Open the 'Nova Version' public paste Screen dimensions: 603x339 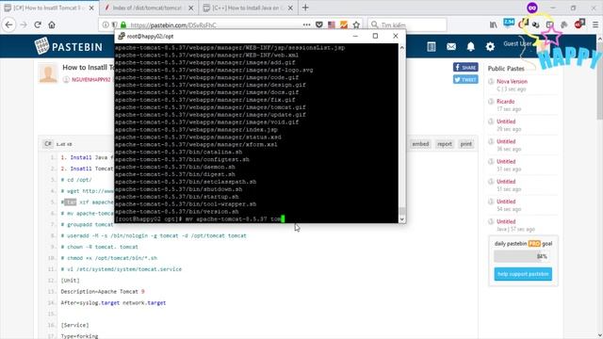(512, 82)
